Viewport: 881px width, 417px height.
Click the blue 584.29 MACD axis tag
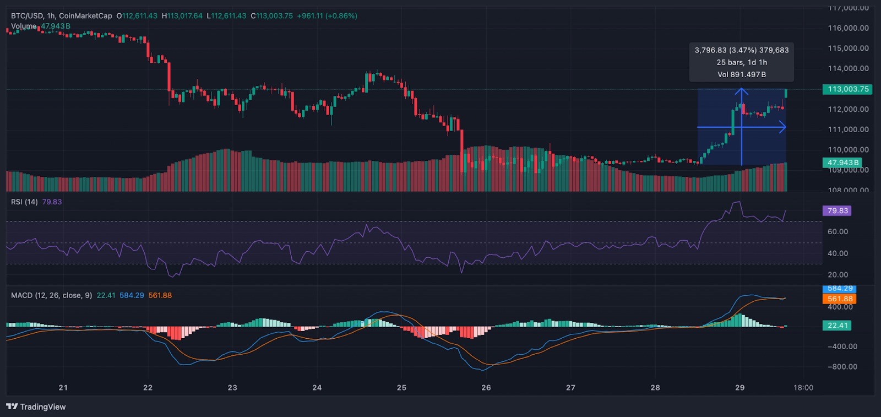(x=840, y=289)
